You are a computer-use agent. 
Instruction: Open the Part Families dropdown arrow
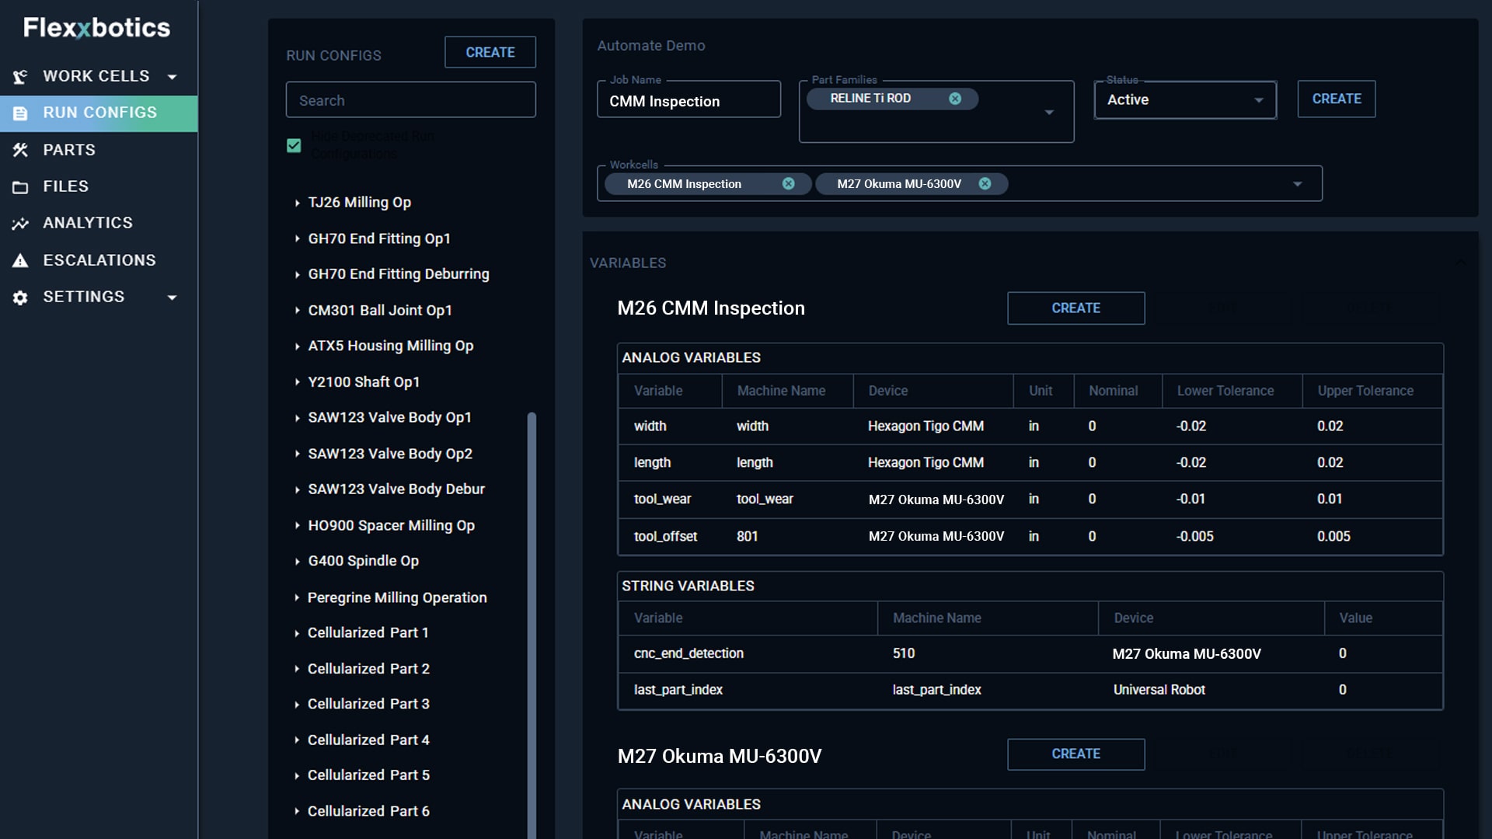click(1049, 113)
